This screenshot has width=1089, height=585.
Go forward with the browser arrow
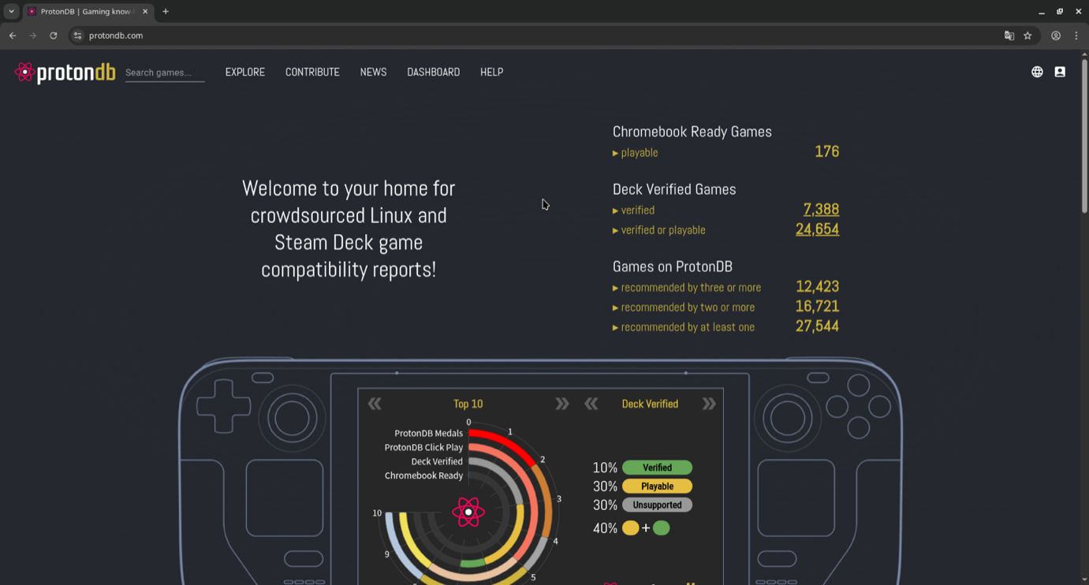[33, 35]
